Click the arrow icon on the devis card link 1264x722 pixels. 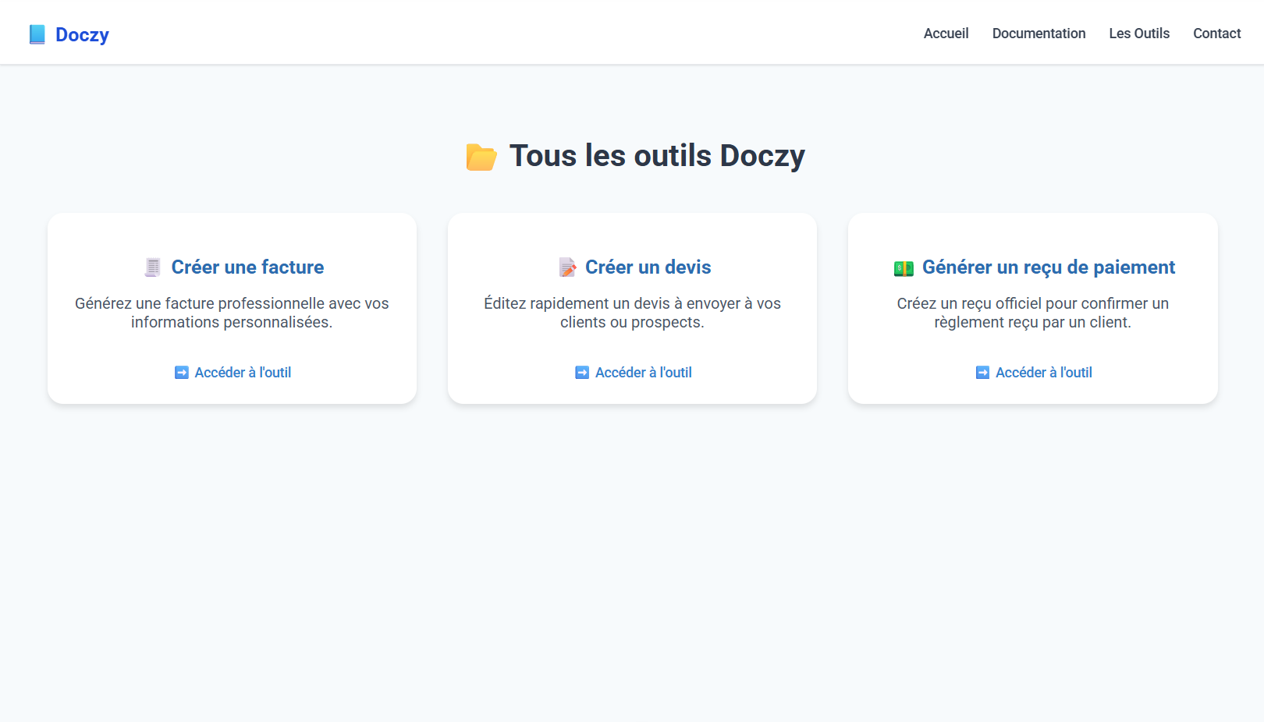pyautogui.click(x=581, y=373)
